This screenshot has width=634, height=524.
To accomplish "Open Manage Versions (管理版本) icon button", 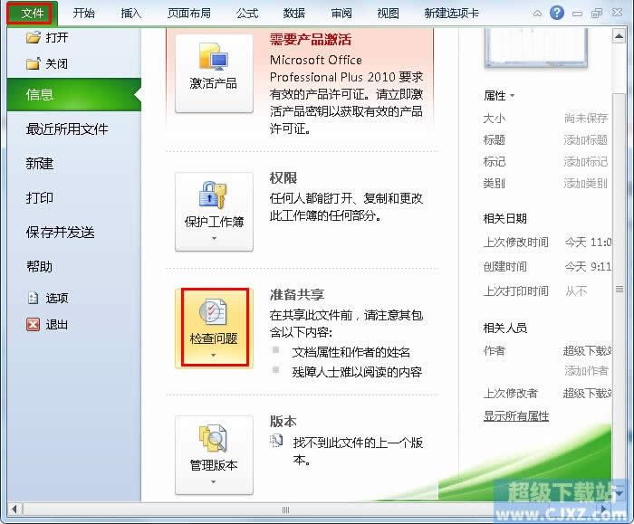I will point(214,455).
